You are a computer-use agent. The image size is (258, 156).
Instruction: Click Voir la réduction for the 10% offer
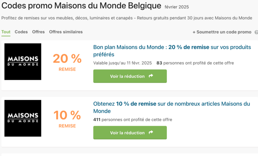(130, 133)
